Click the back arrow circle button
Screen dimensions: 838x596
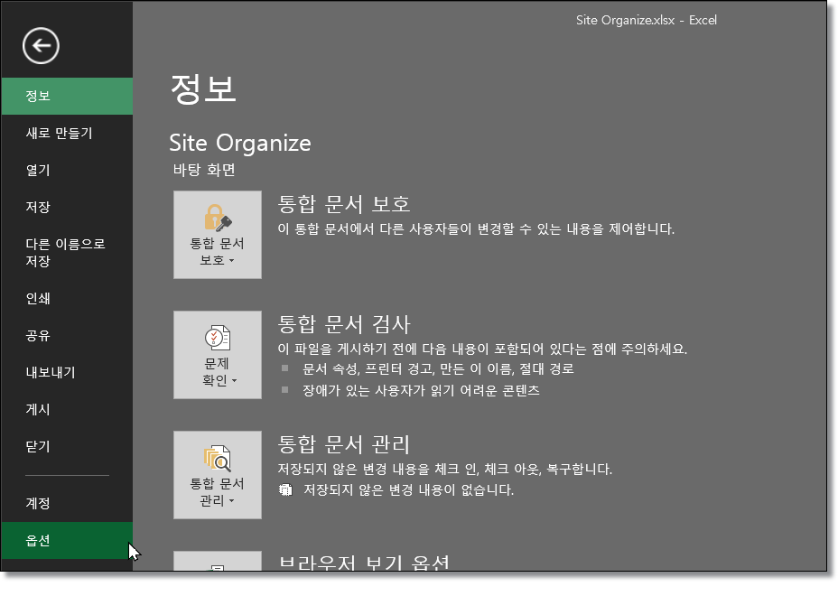(41, 46)
